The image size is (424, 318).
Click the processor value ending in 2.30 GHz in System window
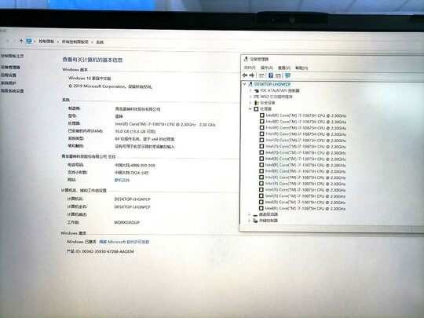[x=165, y=124]
